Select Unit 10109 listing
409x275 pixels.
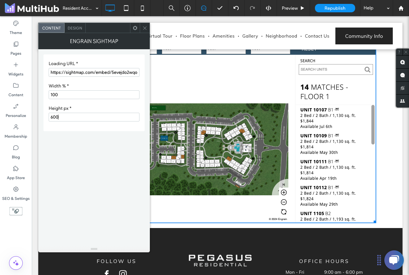(333, 144)
